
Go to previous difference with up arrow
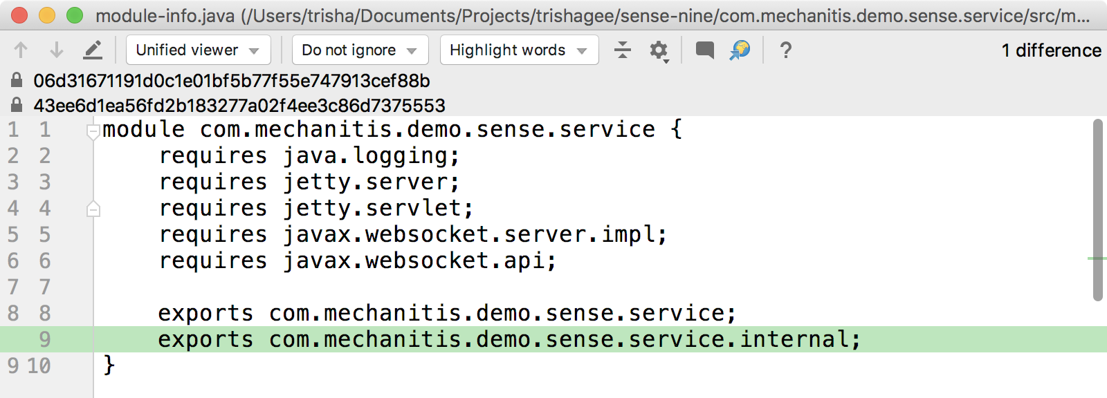[21, 50]
